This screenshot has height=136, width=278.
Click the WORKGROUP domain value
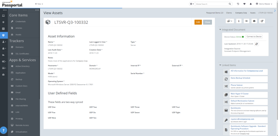point(95,69)
